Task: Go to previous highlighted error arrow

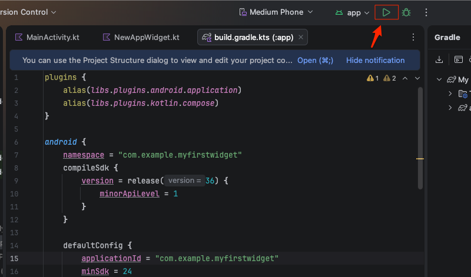Action: 405,78
